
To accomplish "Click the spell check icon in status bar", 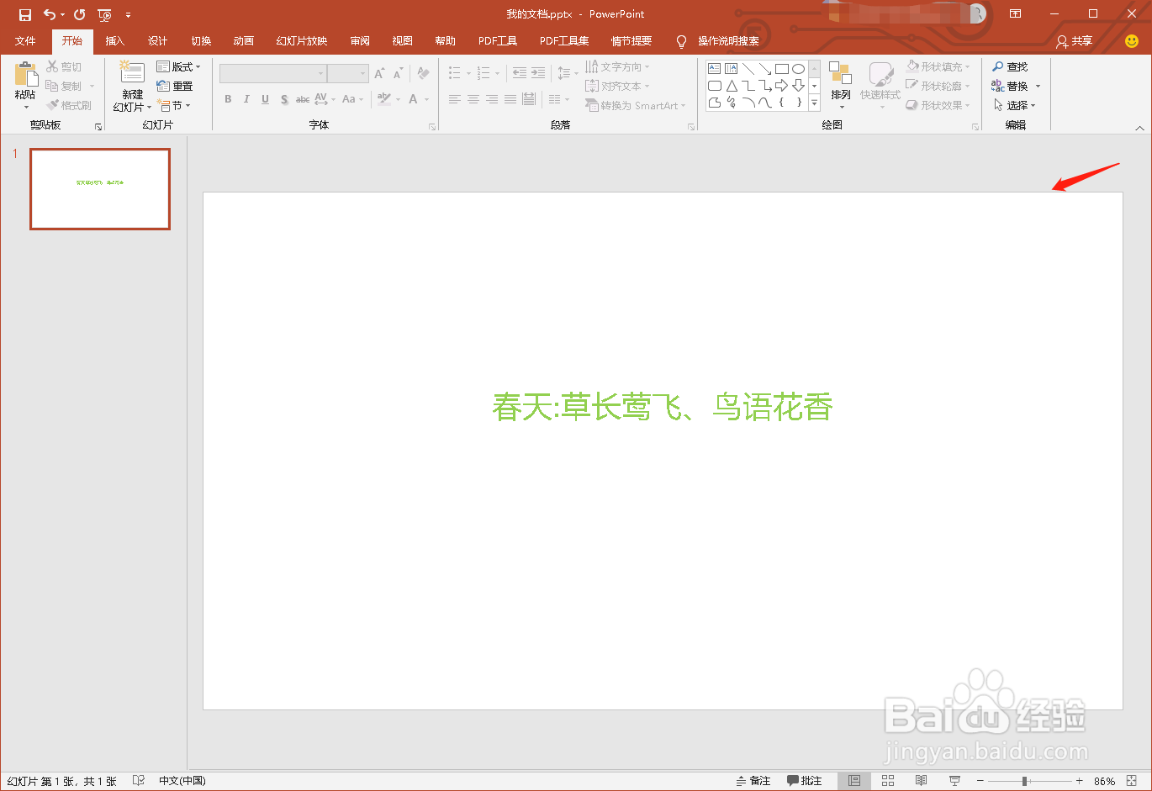I will coord(139,781).
